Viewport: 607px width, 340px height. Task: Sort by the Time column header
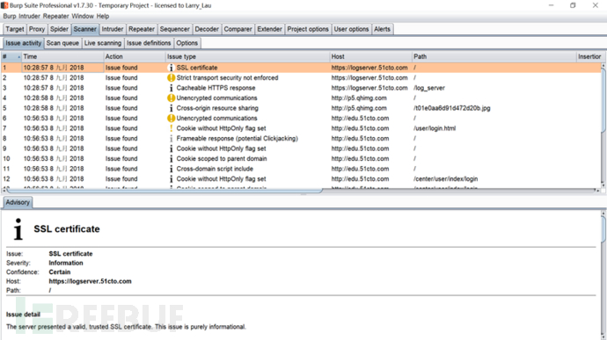tap(62, 56)
